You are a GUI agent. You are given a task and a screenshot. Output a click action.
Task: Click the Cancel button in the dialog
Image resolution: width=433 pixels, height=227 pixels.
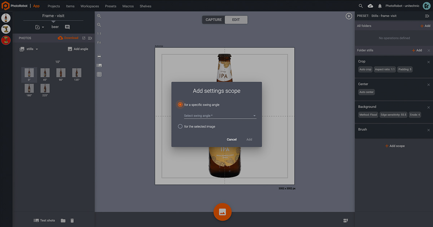(x=232, y=140)
